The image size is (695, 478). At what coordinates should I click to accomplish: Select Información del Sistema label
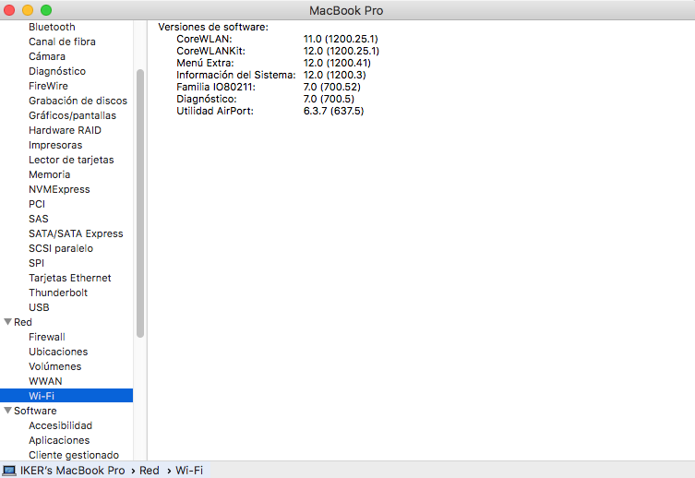[235, 75]
